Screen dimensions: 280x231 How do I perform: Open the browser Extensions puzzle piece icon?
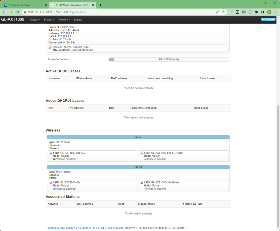point(256,12)
